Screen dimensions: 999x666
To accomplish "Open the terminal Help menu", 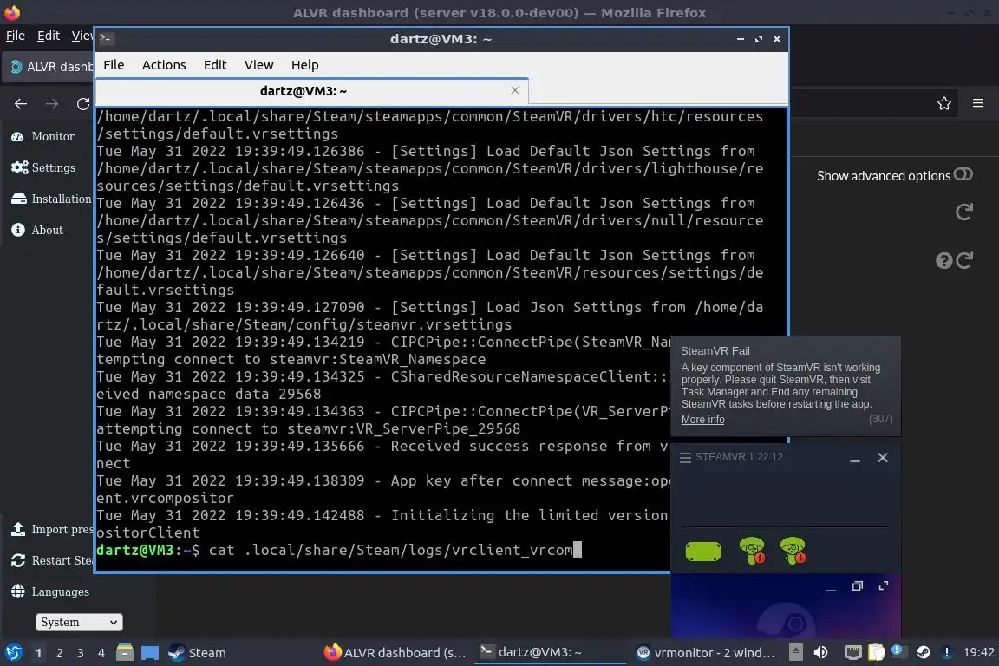I will click(x=304, y=65).
